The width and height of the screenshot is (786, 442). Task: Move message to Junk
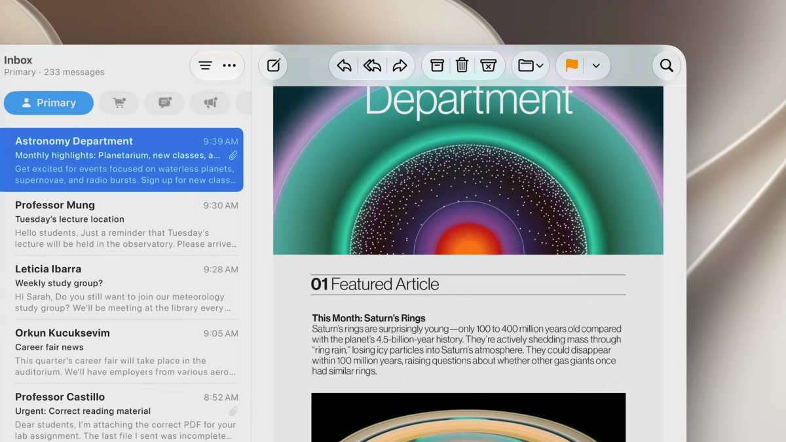click(488, 65)
